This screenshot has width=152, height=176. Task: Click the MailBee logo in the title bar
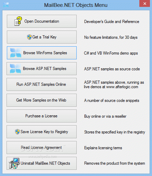tap(6, 5)
